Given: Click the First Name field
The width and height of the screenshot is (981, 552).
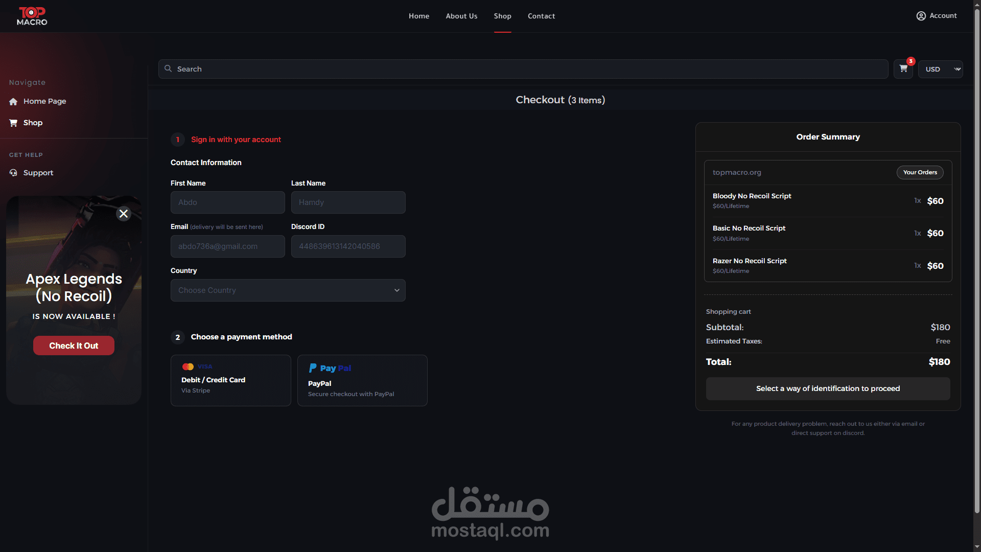Looking at the screenshot, I should pyautogui.click(x=228, y=202).
